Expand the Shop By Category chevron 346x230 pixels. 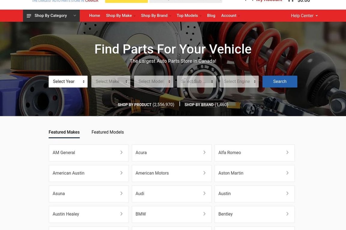tap(74, 16)
